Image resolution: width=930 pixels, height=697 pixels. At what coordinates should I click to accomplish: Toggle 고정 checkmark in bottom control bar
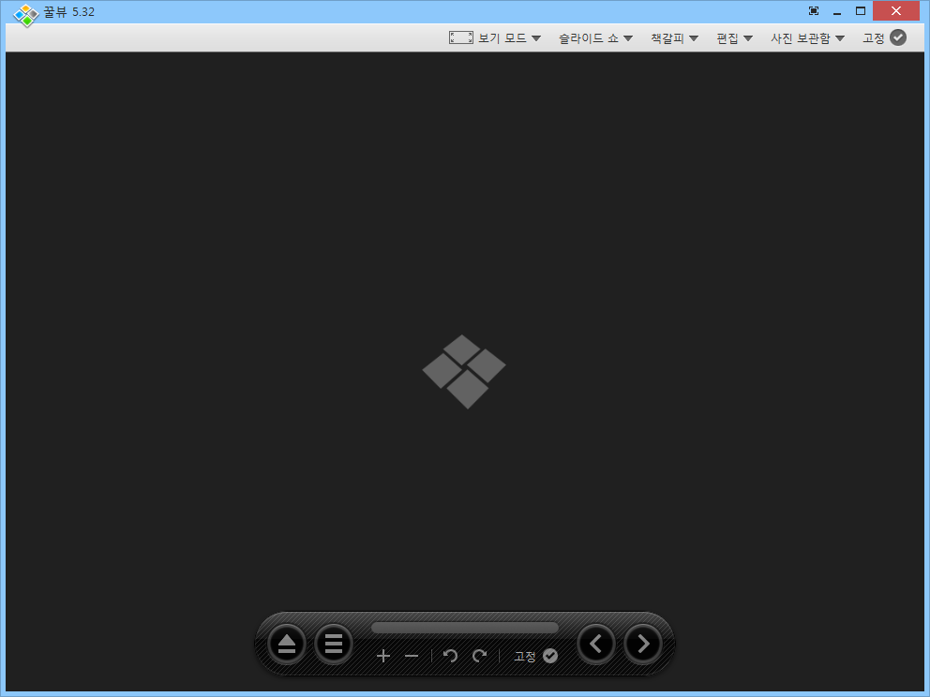pos(550,656)
